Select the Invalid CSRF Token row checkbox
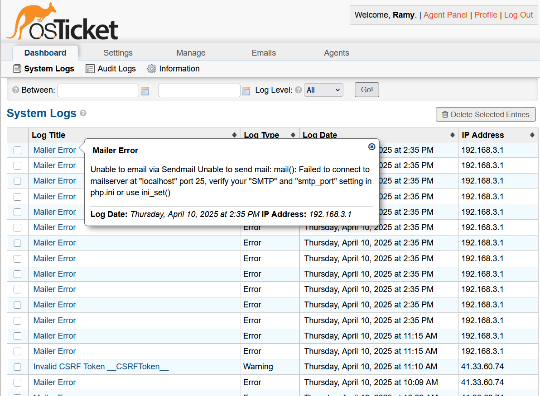 pyautogui.click(x=17, y=367)
